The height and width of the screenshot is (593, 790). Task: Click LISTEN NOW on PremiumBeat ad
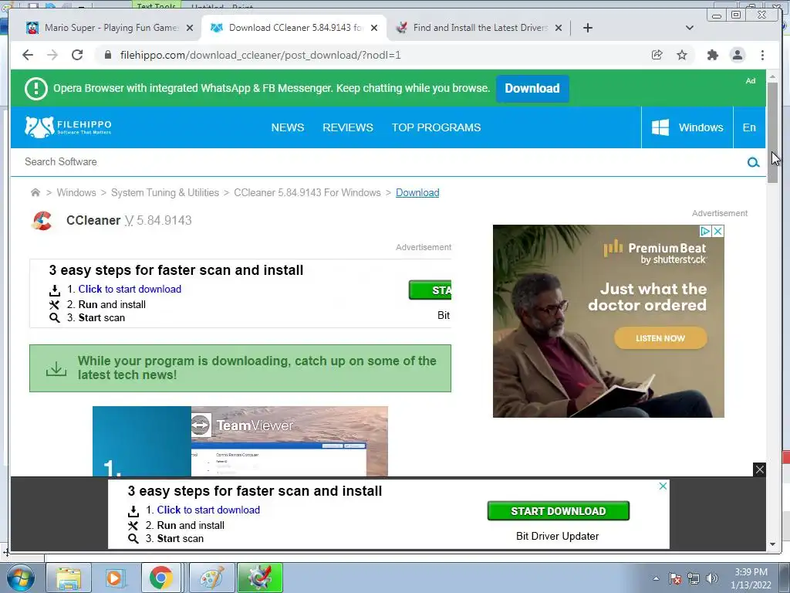[x=660, y=338]
